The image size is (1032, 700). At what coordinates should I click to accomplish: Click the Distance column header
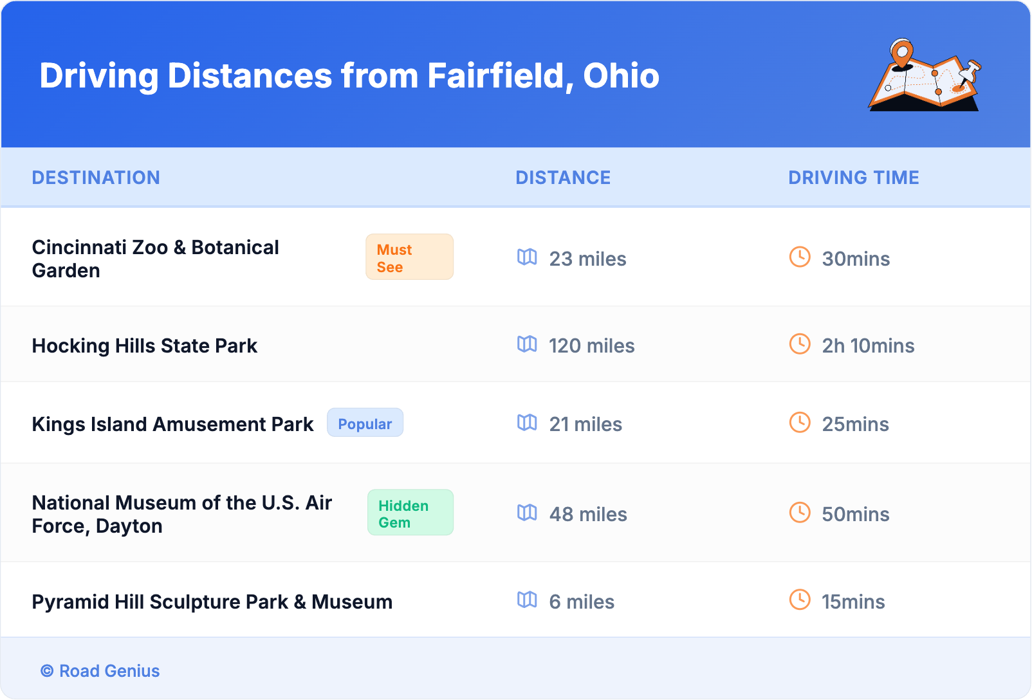click(x=563, y=178)
